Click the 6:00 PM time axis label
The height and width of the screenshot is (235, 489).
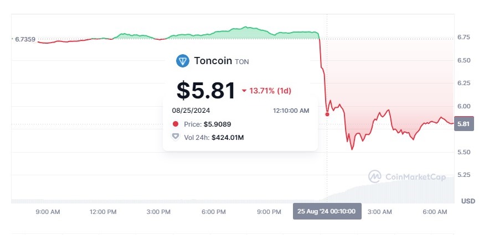[214, 212]
